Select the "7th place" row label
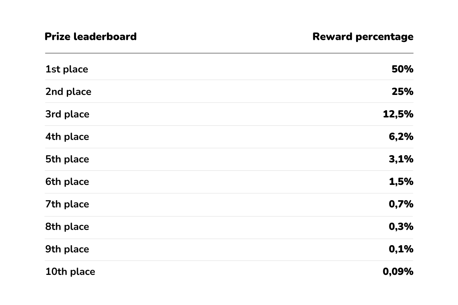Screen dimensions: 458x305 click(67, 204)
